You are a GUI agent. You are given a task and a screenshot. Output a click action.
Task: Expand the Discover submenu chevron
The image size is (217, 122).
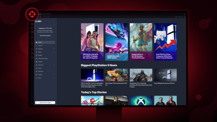click(x=54, y=65)
